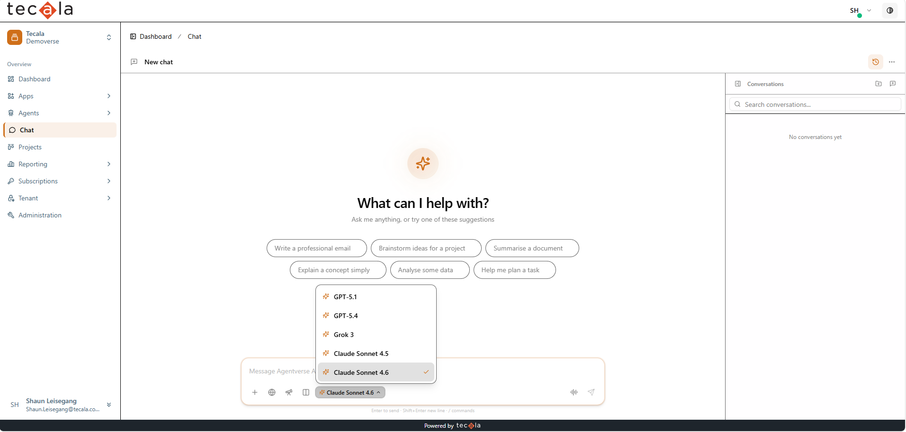Choose 'Summarise a document' suggestion

click(x=532, y=248)
